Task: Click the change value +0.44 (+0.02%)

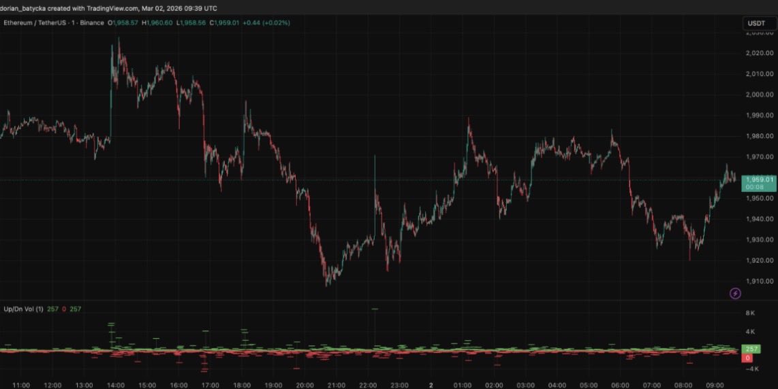Action: (x=266, y=23)
